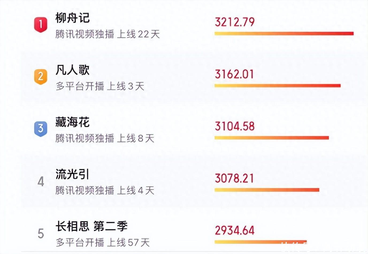Click the rank number 5
This screenshot has height=254, width=368.
41,234
